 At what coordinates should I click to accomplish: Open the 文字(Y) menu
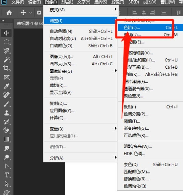84,2
